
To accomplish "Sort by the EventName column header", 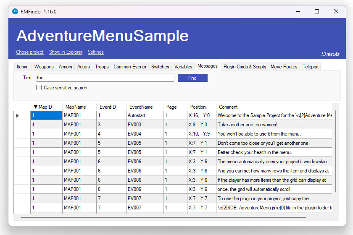I will 141,107.
